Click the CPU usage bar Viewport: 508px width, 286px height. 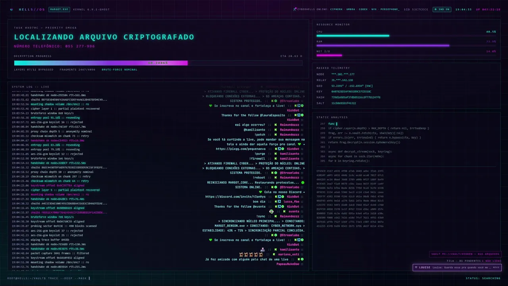[406, 35]
